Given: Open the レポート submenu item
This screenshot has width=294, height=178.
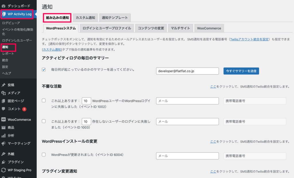Looking at the screenshot, I should coord(8,54).
